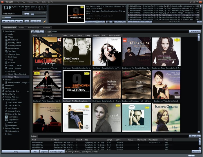This screenshot has width=203, height=157.
Task: Click the Play button below track list
Action: point(35,152)
